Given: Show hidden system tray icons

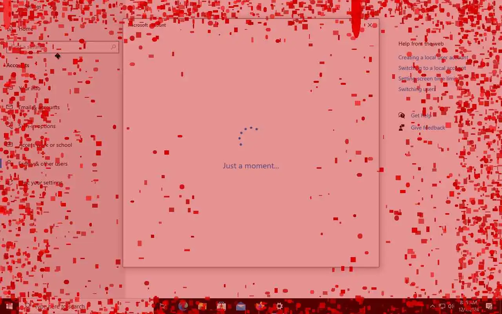Looking at the screenshot, I should [x=433, y=306].
